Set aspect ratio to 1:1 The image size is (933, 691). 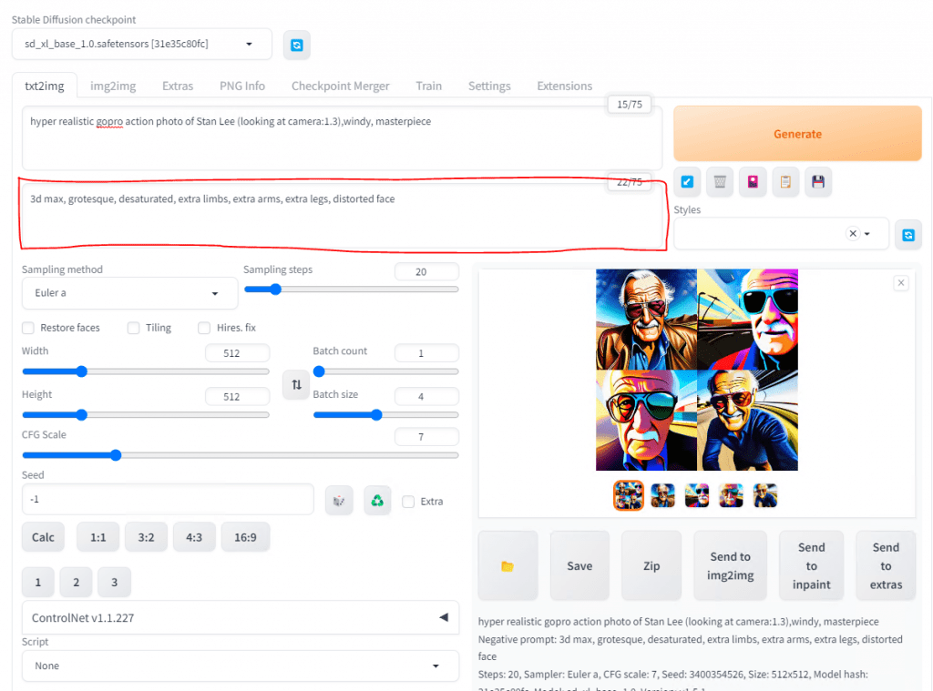[x=98, y=537]
